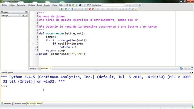Close the Messages panel
194x109 pixels.
[x=27, y=12]
